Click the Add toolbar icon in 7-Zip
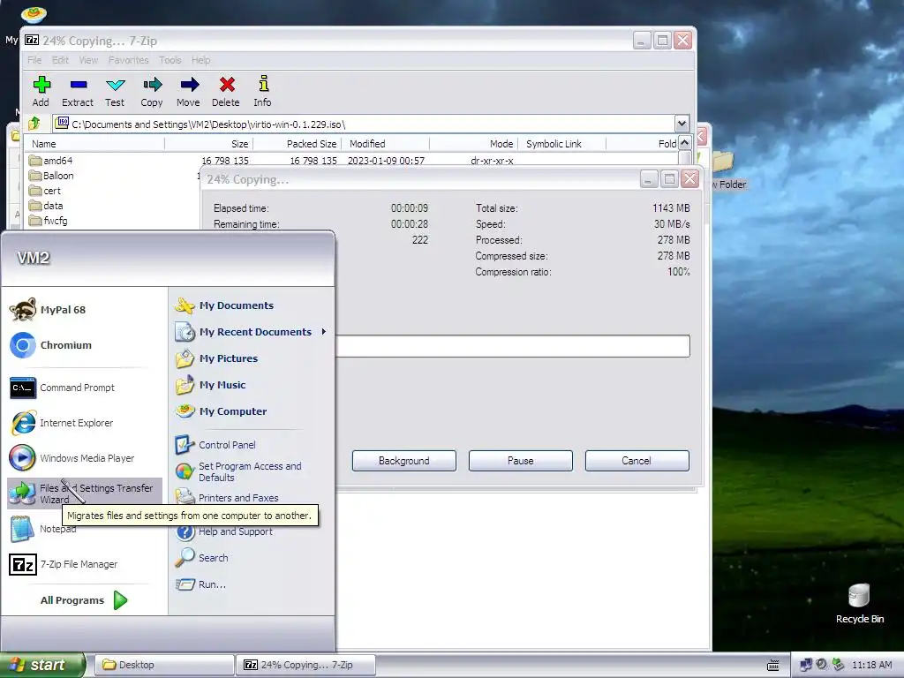Image resolution: width=904 pixels, height=678 pixels. pyautogui.click(x=41, y=92)
